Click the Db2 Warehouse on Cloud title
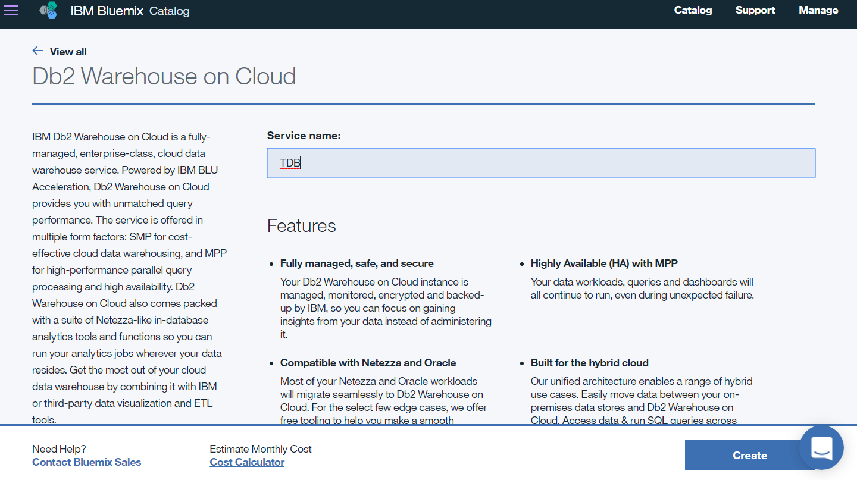Screen dimensions: 857x480 (164, 76)
